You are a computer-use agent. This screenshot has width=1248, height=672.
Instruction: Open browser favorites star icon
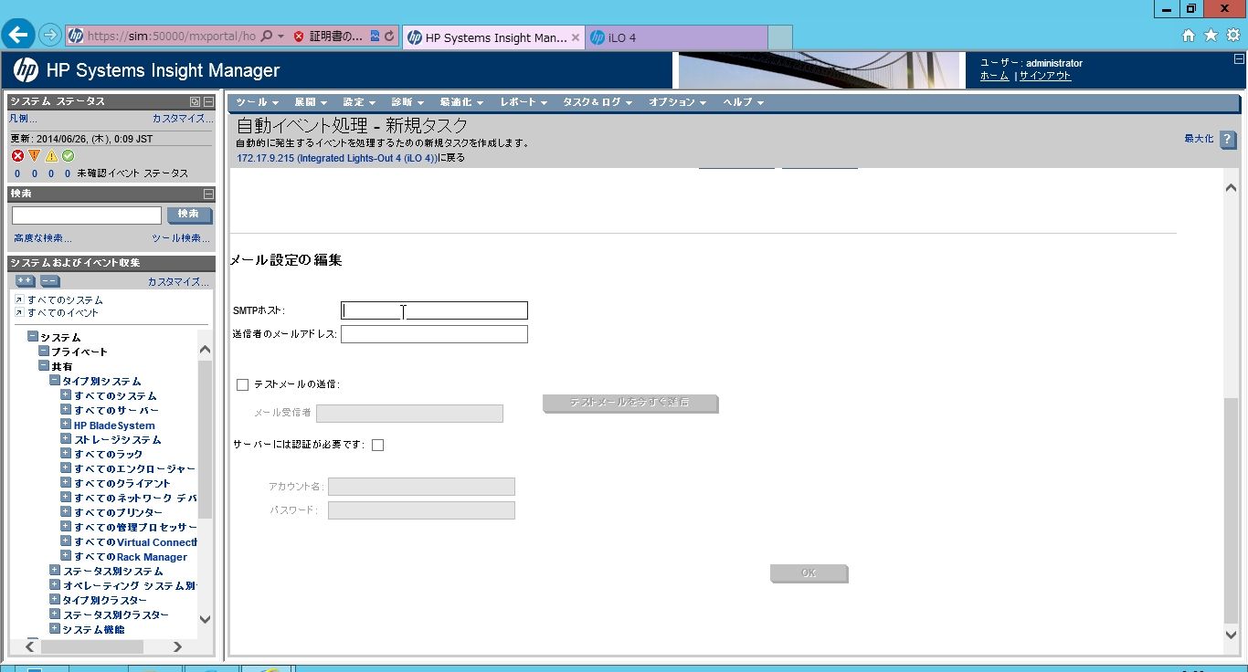pyautogui.click(x=1211, y=36)
